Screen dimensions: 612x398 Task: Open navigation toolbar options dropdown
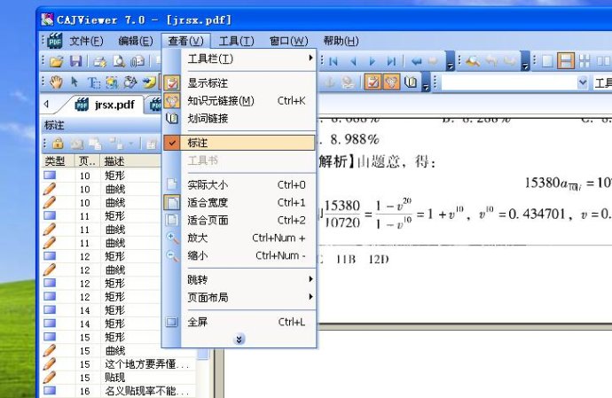[x=450, y=61]
